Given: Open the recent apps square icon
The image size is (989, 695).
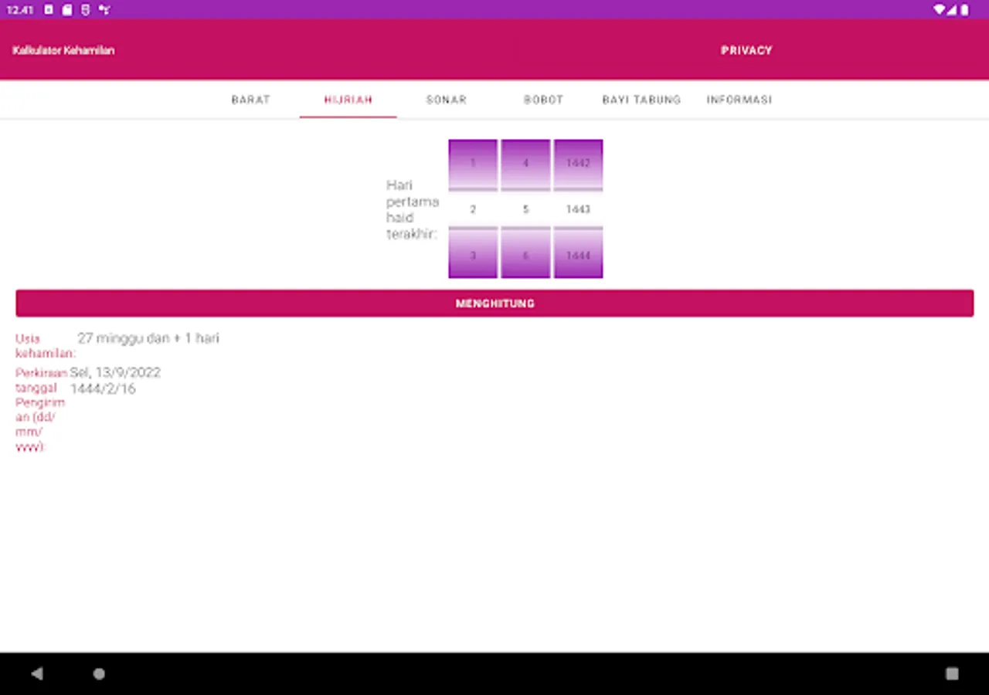Looking at the screenshot, I should (x=952, y=673).
